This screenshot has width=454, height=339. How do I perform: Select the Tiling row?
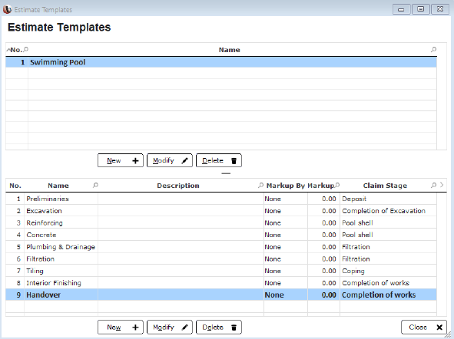click(x=221, y=271)
